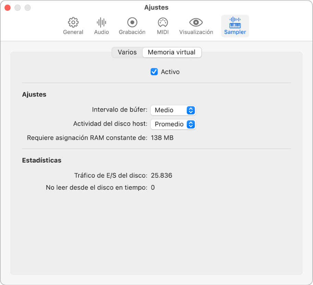
Task: Select the Sampler keyboard icon
Action: (235, 26)
